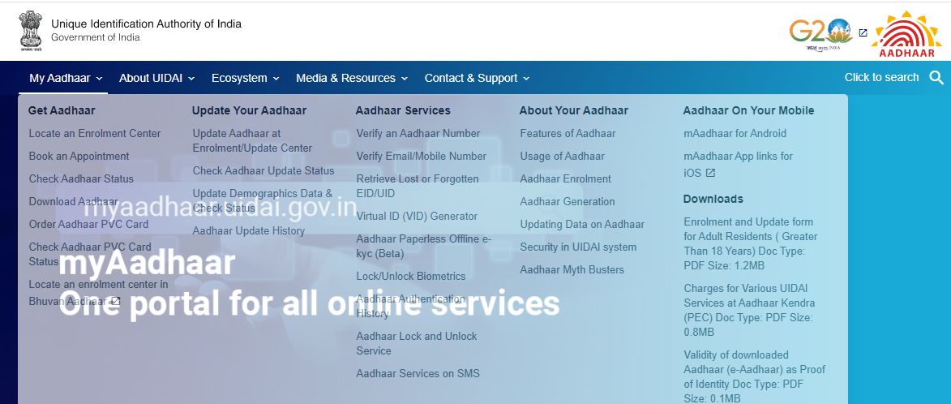The width and height of the screenshot is (951, 404).
Task: Open Virtual ID (VID) Generator
Action: pos(417,216)
